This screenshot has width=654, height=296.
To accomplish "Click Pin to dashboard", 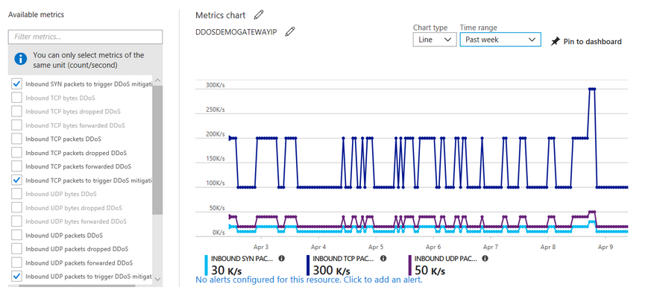I will click(x=586, y=41).
